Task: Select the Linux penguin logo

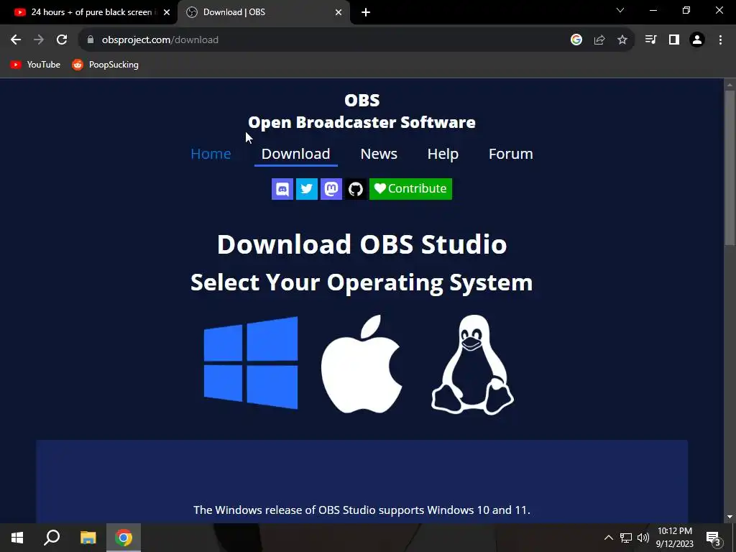Action: 472,364
